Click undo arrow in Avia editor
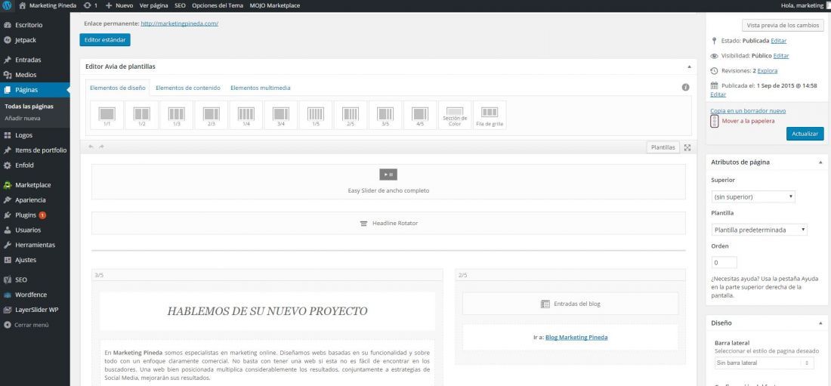This screenshot has width=831, height=386. pos(91,147)
